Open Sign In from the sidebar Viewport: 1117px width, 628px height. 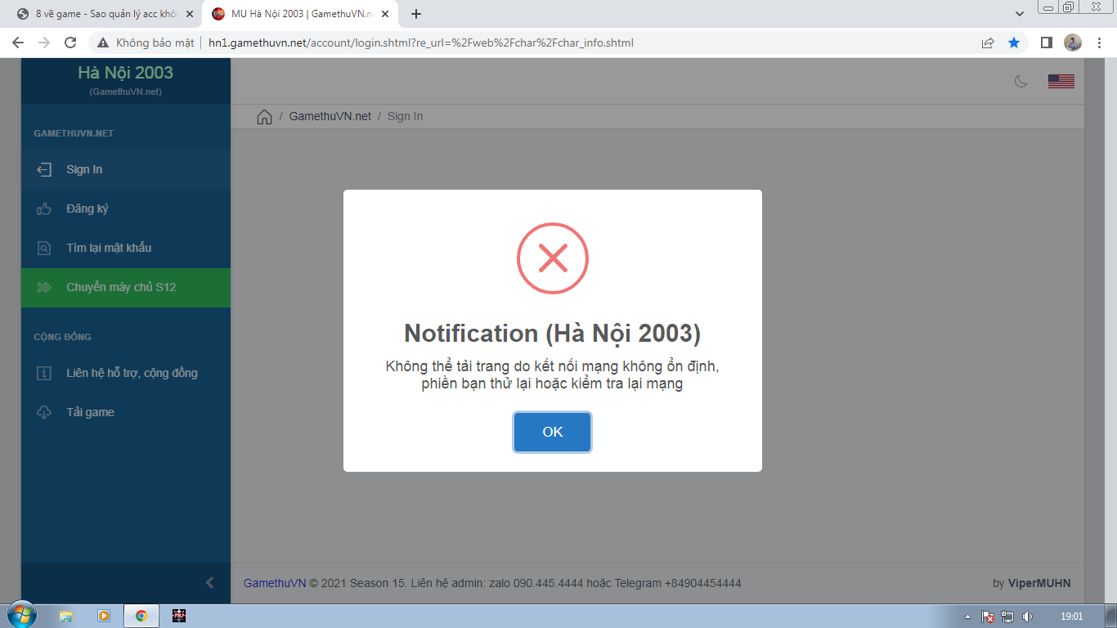click(84, 170)
